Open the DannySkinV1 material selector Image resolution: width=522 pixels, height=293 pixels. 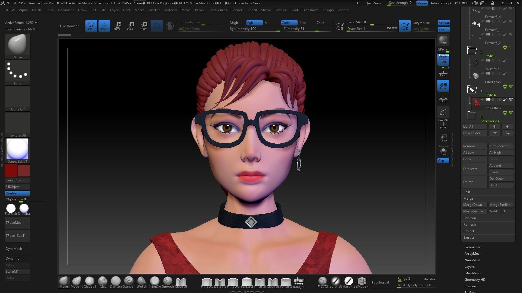[x=17, y=151]
